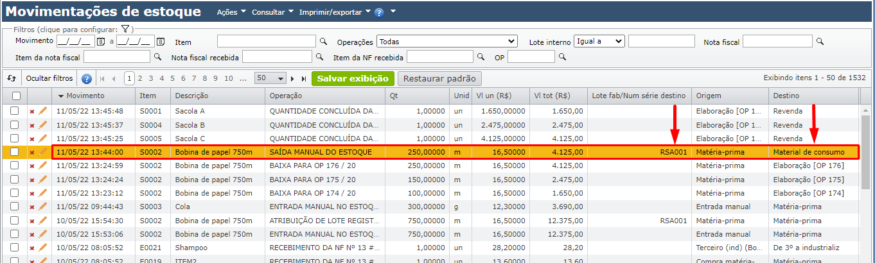Click the RSA001 cell in highlighted row

pos(673,152)
